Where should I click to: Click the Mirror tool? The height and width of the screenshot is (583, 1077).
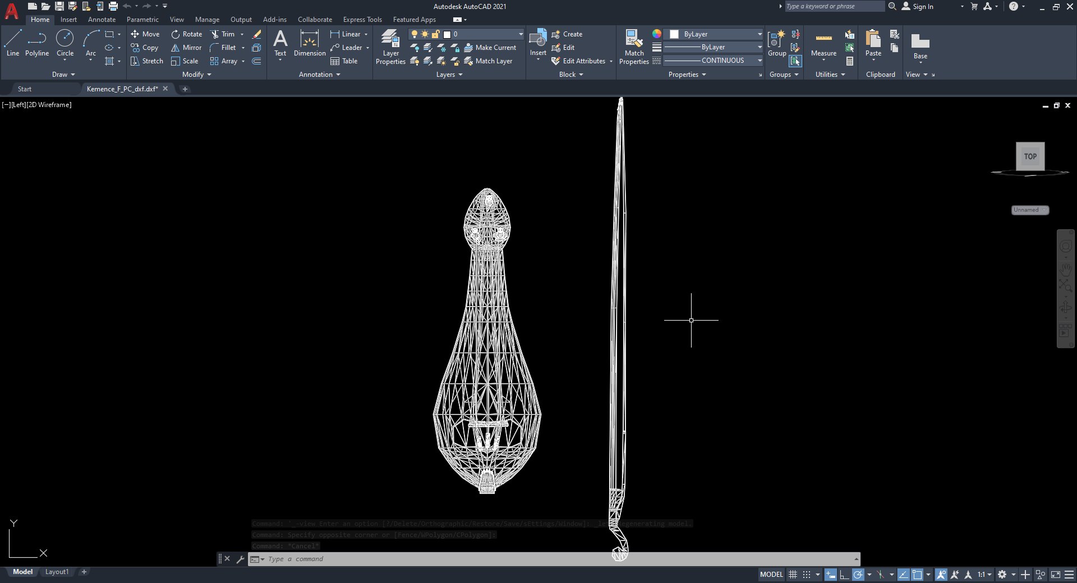[x=186, y=48]
